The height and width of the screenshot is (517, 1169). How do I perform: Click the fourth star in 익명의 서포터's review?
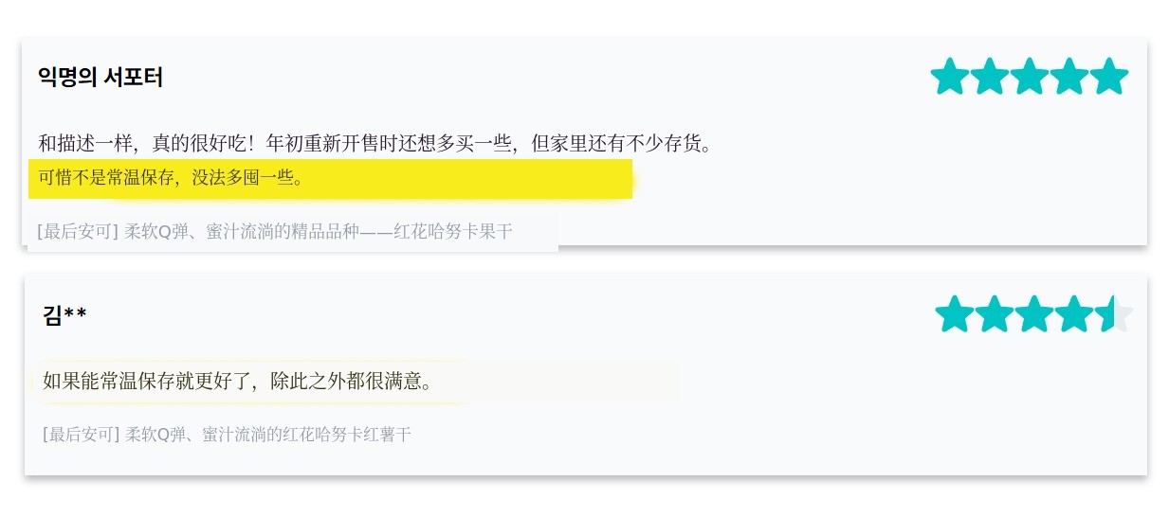1069,77
